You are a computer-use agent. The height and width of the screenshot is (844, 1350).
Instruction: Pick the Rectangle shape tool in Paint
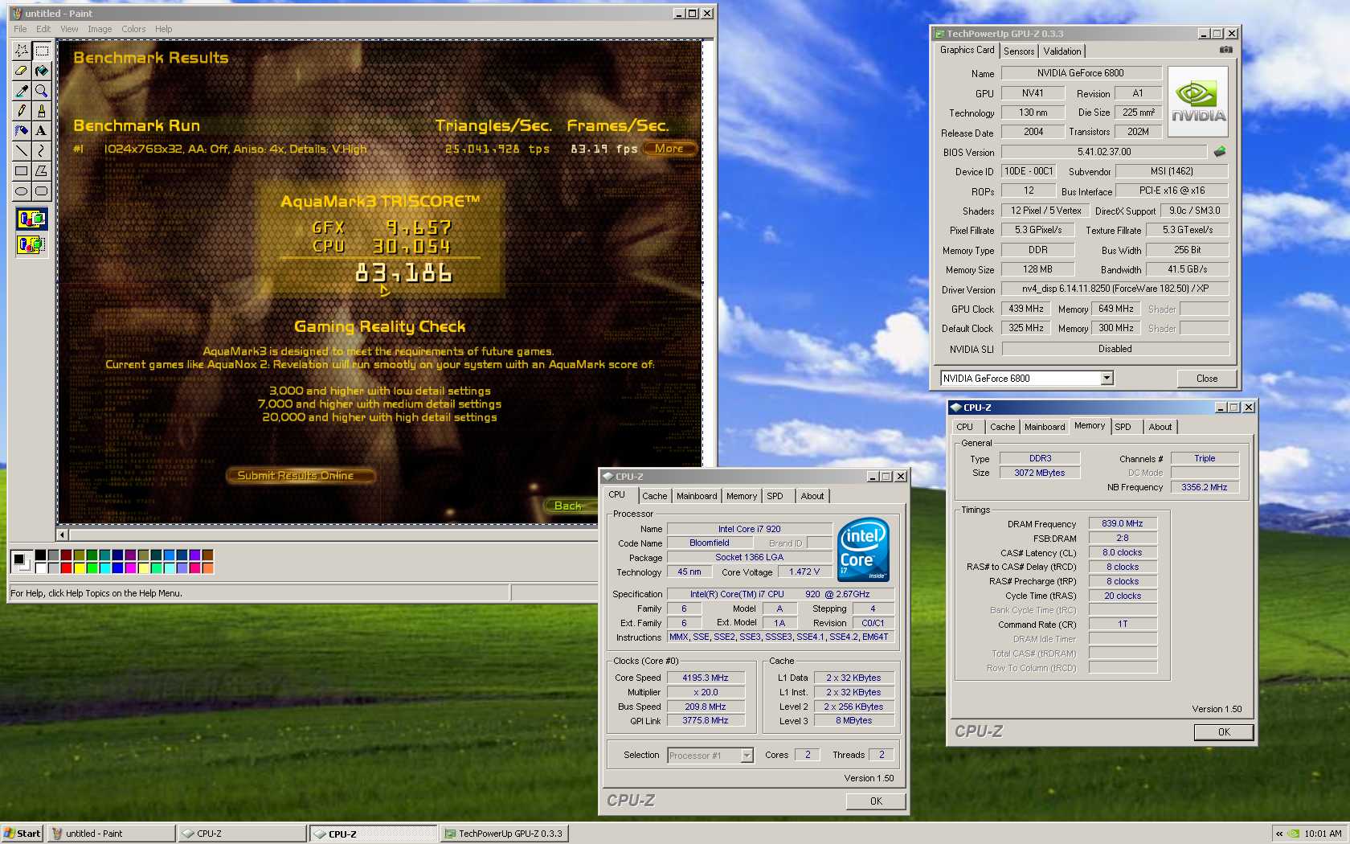[x=22, y=171]
